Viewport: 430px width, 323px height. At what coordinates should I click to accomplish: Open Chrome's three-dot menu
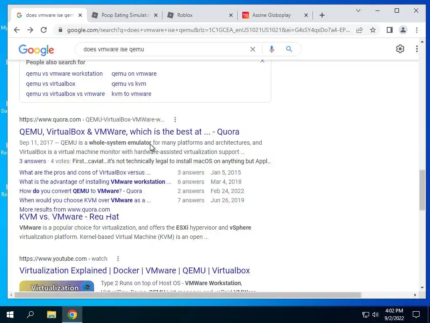pos(417,30)
